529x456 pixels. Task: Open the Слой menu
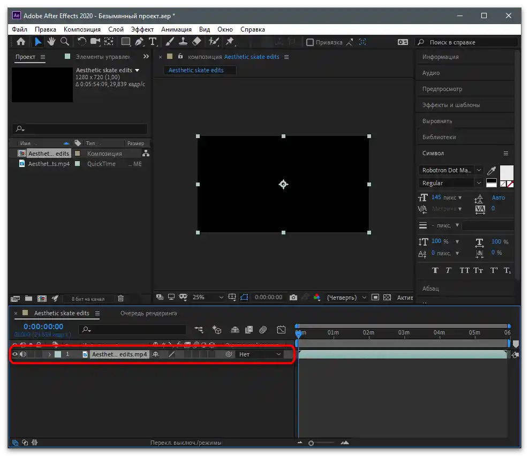(x=116, y=29)
